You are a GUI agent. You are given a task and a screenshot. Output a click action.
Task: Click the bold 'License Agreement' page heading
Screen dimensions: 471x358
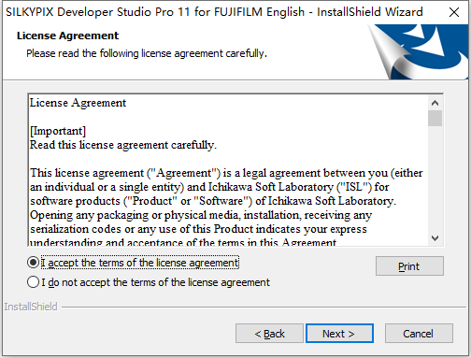point(67,36)
